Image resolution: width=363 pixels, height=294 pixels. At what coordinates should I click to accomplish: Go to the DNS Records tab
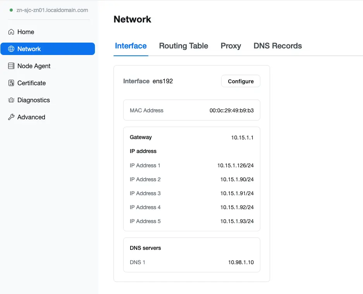point(277,46)
